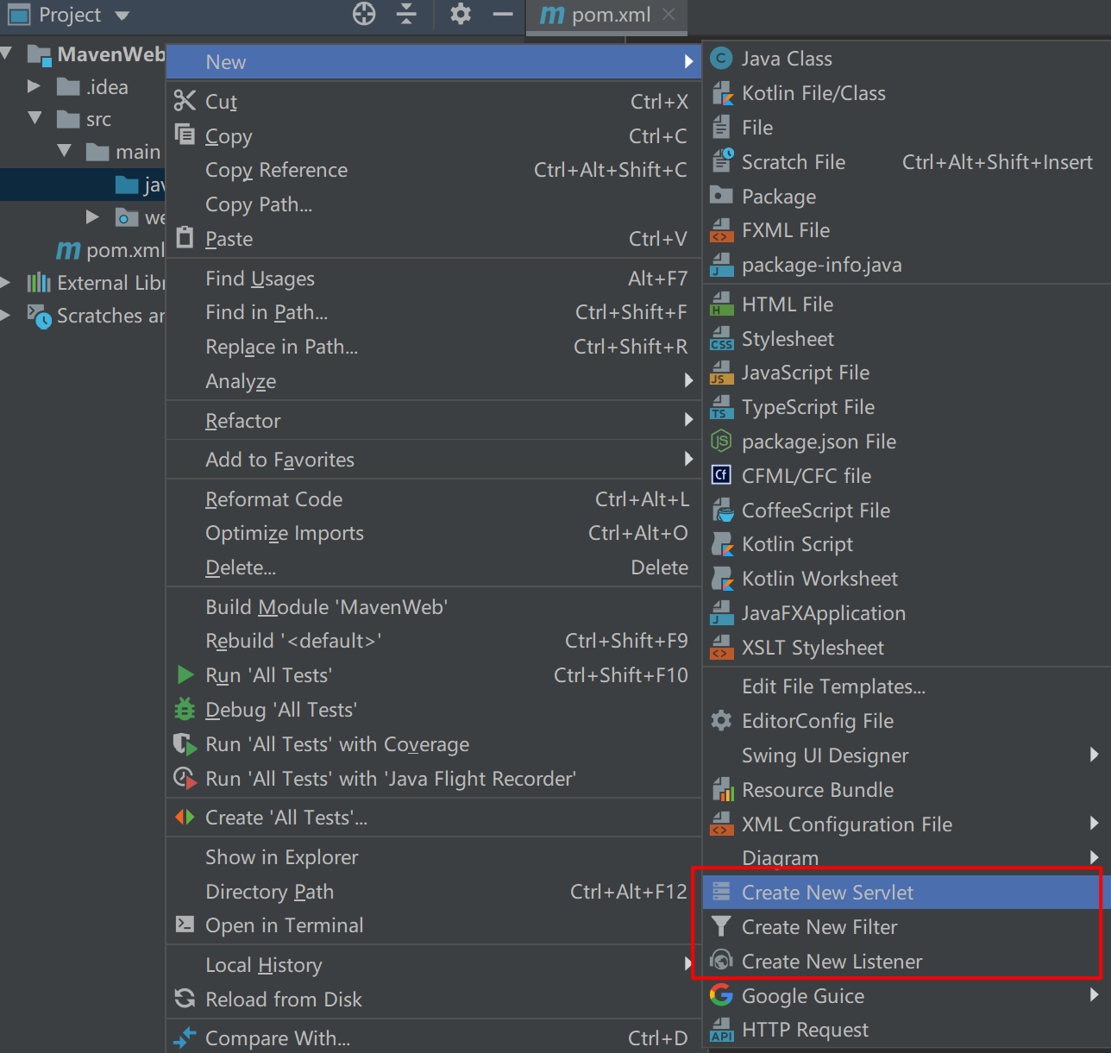This screenshot has width=1111, height=1053.
Task: Click the green Run 'All Tests' arrow icon
Action: [x=185, y=674]
